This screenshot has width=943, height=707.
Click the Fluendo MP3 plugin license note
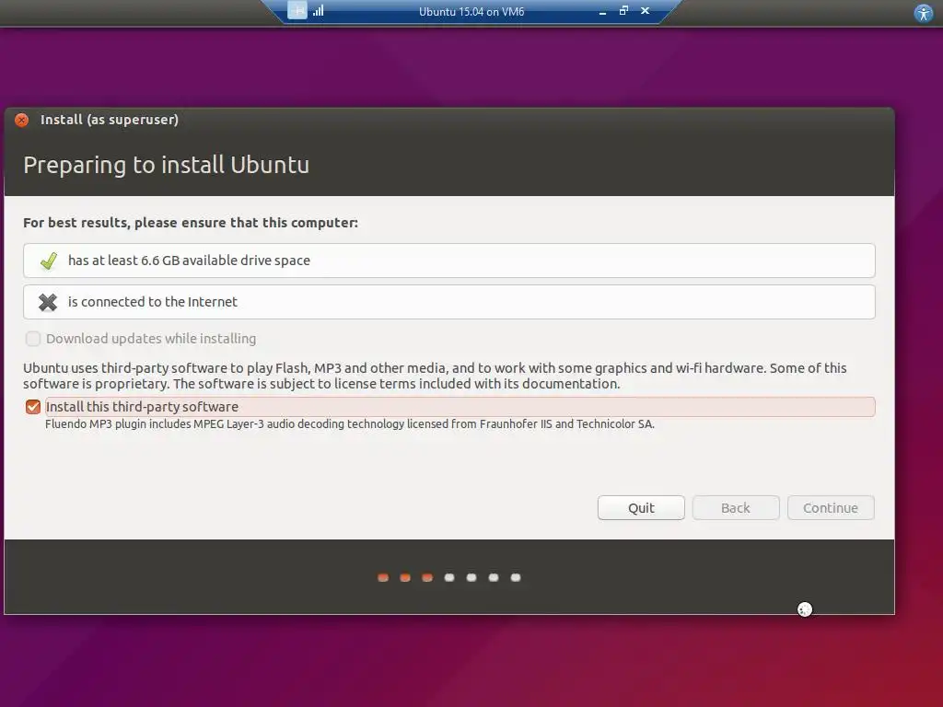(349, 423)
